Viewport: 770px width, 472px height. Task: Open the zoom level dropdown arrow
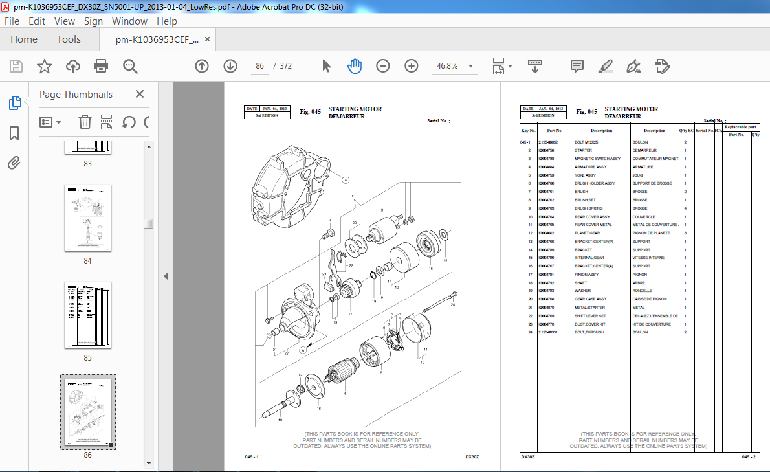(x=470, y=66)
